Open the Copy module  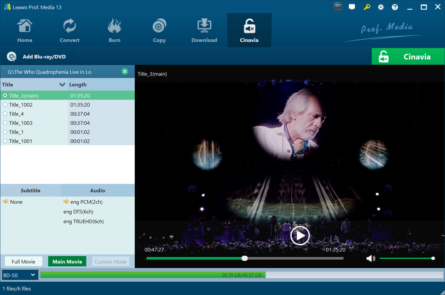(159, 31)
